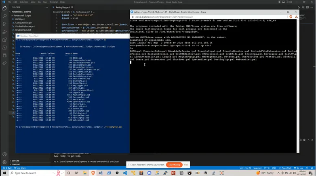Image resolution: width=316 pixels, height=176 pixels.
Task: Expand the TIMELINE section in sidebar
Action: tap(16, 164)
